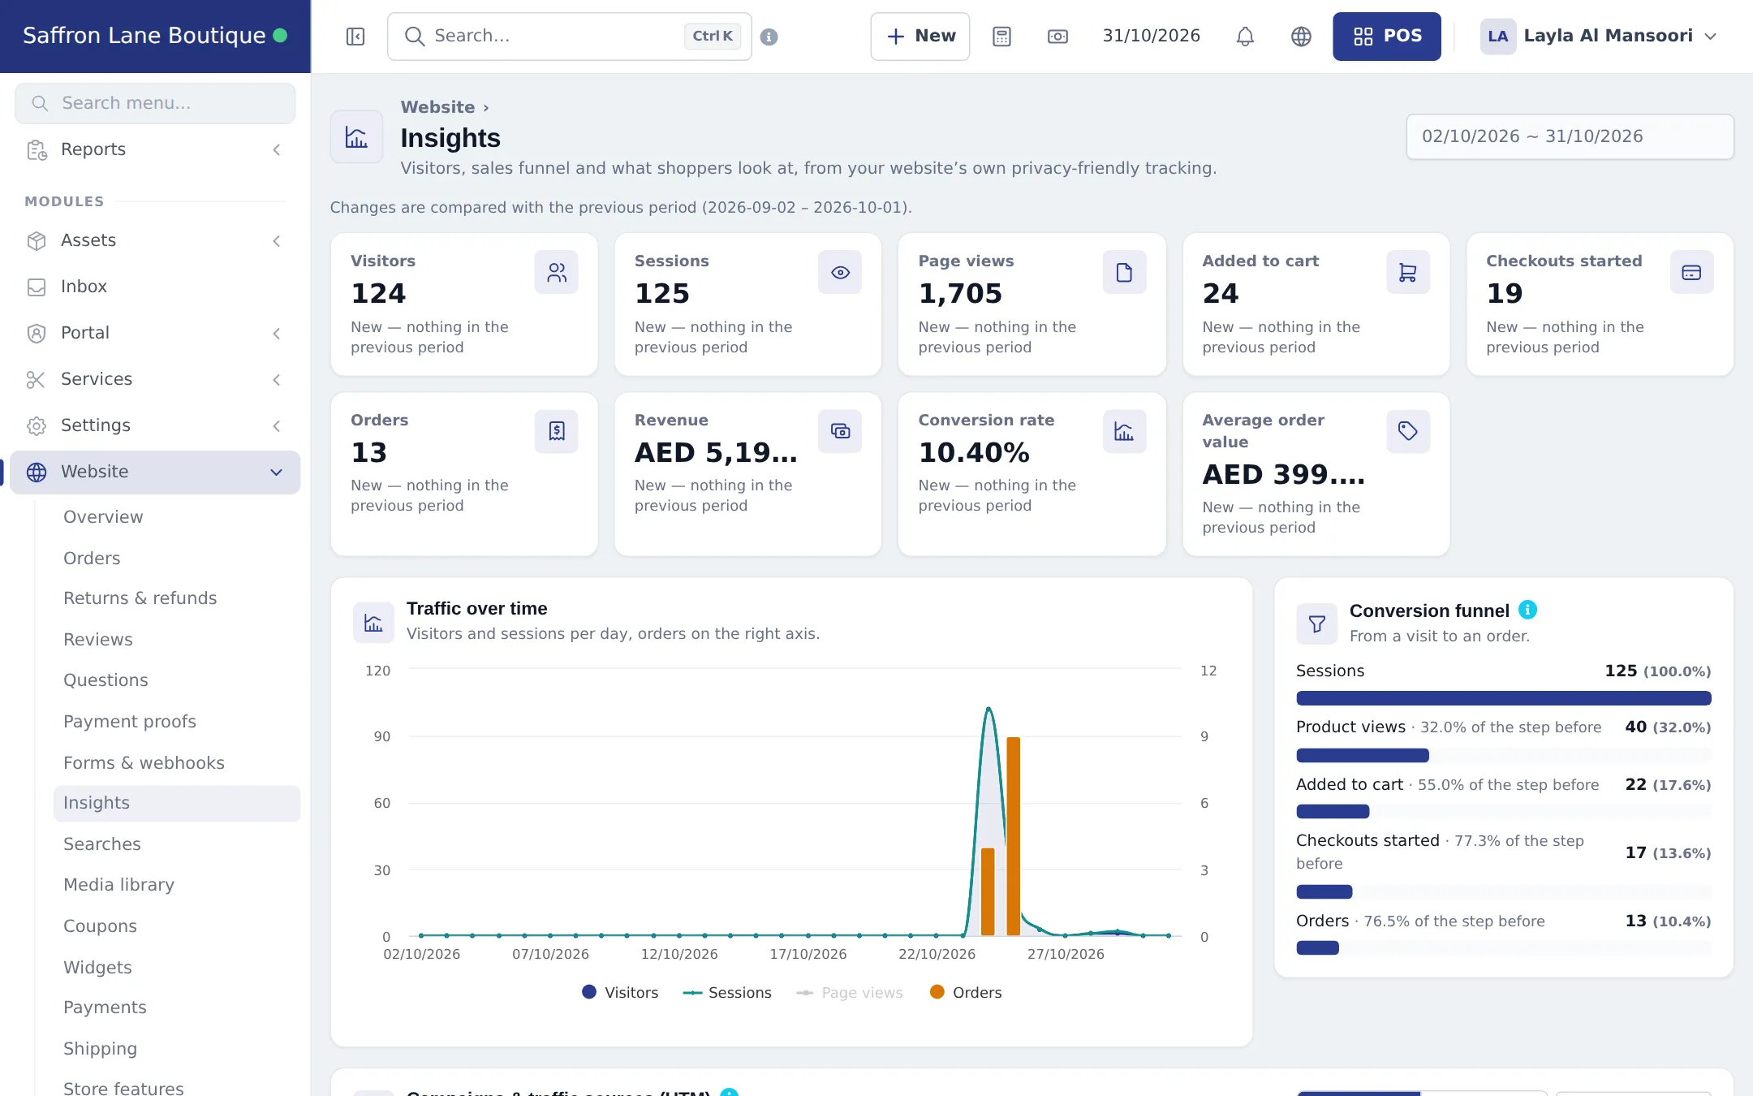Expand the Settings menu chevron
Viewport: 1753px width, 1096px height.
coord(277,426)
